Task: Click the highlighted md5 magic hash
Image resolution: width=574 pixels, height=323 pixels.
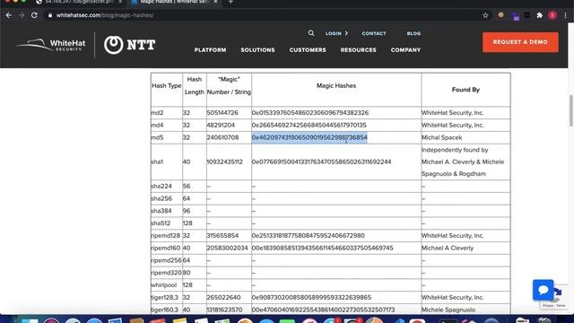Action: pyautogui.click(x=309, y=137)
